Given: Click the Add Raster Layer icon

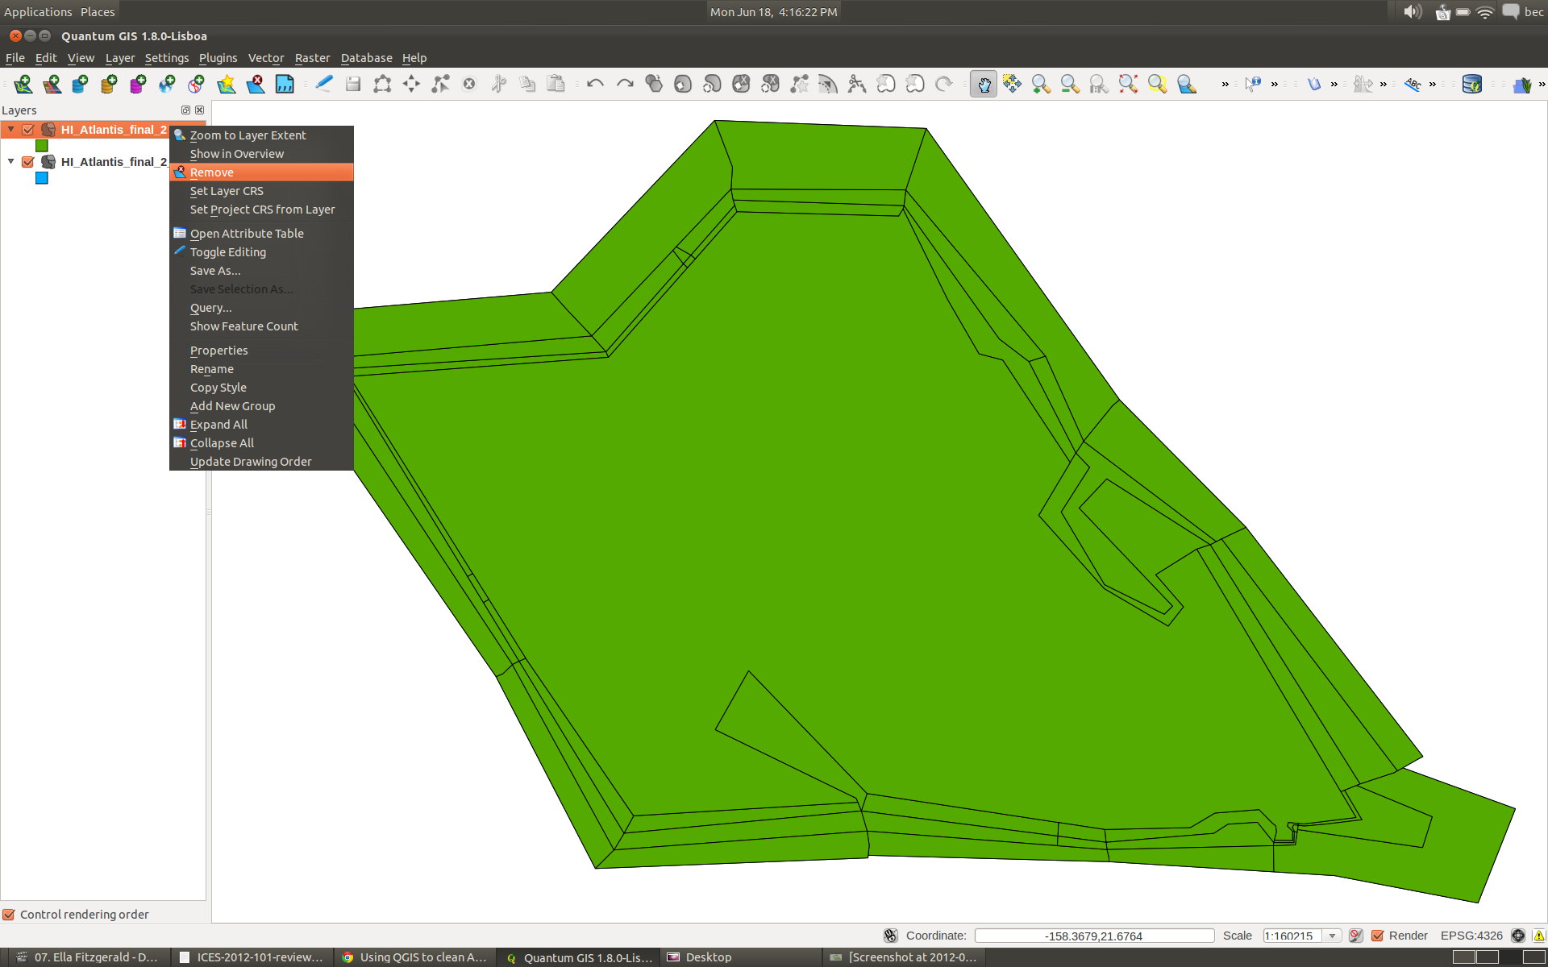Looking at the screenshot, I should point(52,84).
